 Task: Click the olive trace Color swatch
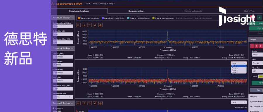tap(260, 77)
